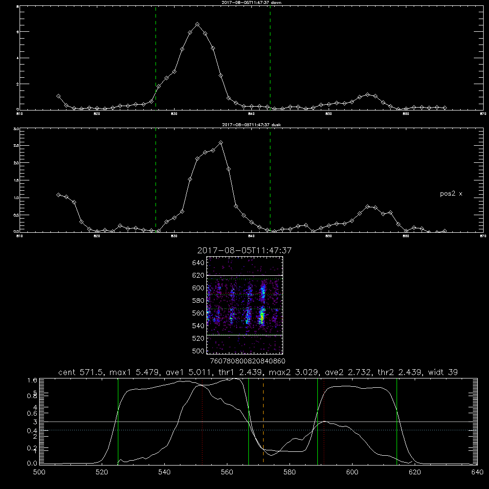This screenshot has width=489, height=489.
Task: Click bottom plot x-axis label '560'
Action: [227, 472]
